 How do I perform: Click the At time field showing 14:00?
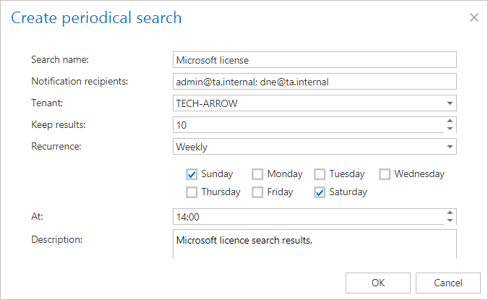coord(307,216)
